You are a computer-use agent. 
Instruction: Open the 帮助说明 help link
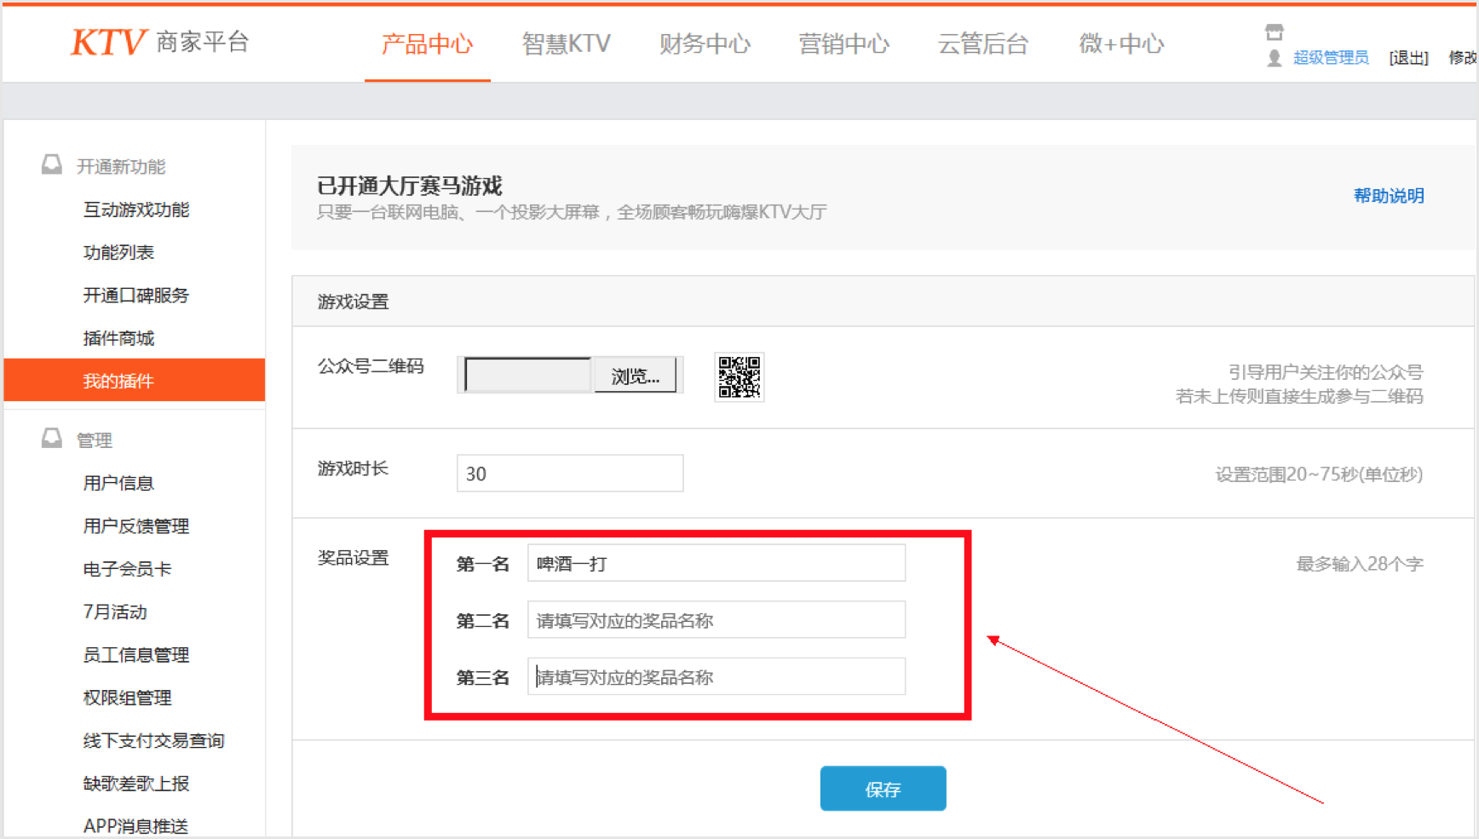click(x=1389, y=196)
